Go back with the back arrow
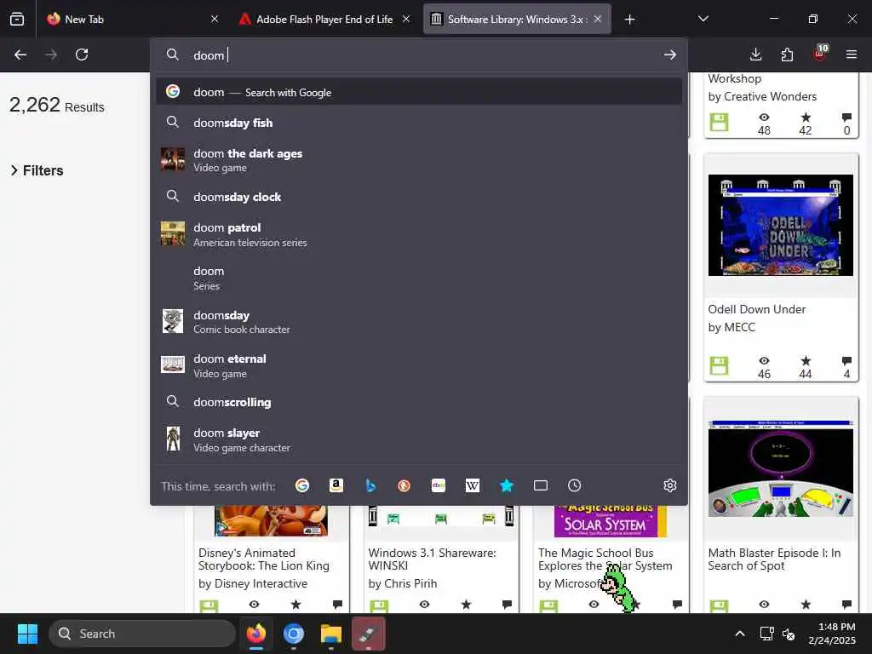This screenshot has width=872, height=654. pyautogui.click(x=20, y=54)
